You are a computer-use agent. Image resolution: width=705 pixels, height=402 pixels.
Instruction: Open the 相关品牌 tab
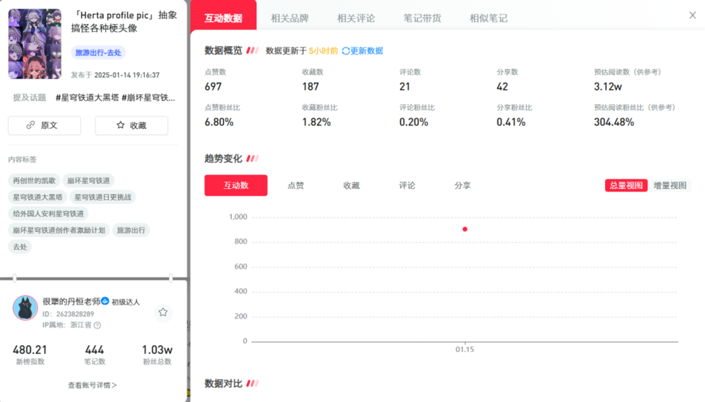[x=290, y=18]
